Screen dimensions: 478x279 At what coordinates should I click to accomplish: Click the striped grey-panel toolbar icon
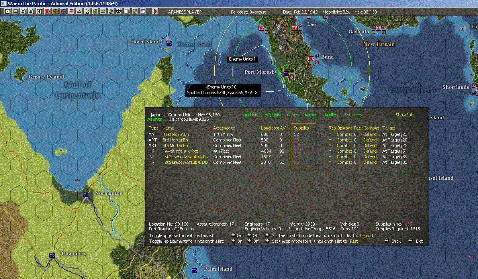click(x=135, y=12)
